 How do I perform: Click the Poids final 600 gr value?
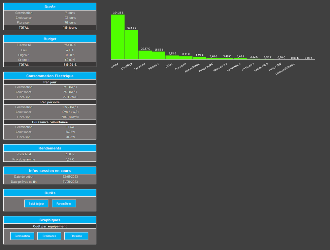[x=70, y=154]
